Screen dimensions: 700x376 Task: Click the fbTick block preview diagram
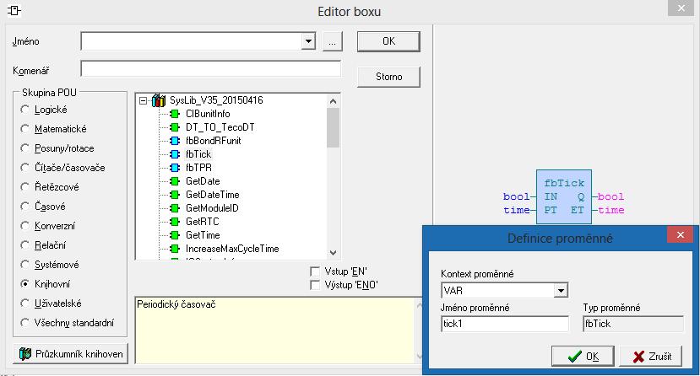pyautogui.click(x=564, y=196)
